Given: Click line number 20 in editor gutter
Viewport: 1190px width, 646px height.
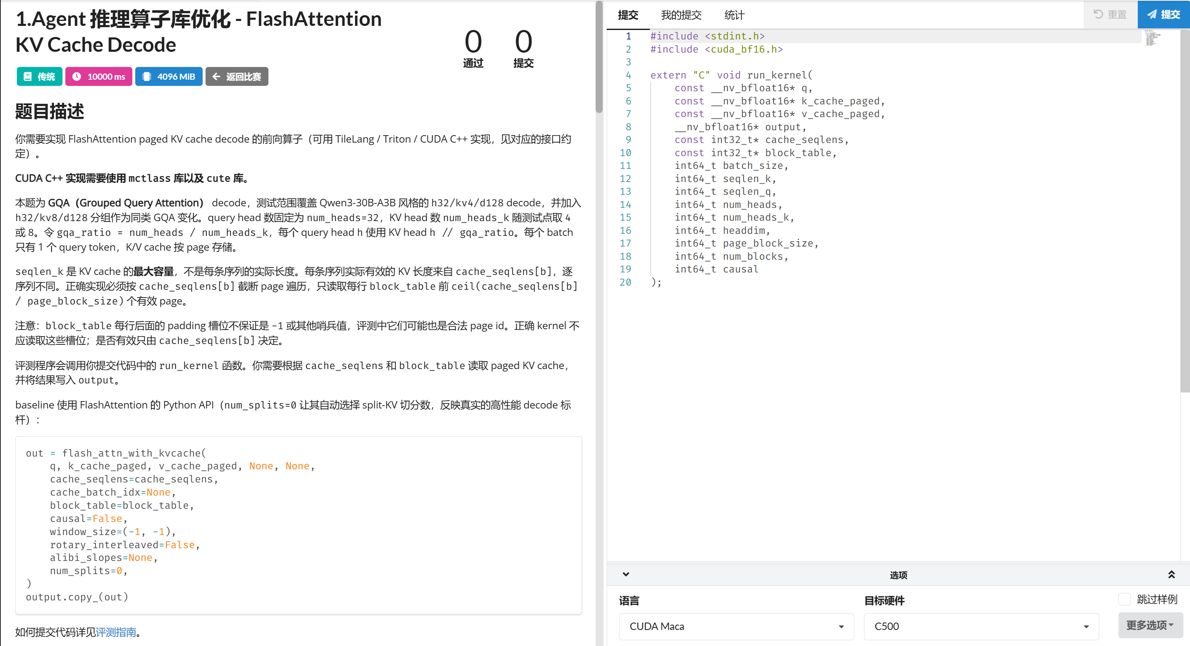Looking at the screenshot, I should pyautogui.click(x=625, y=281).
